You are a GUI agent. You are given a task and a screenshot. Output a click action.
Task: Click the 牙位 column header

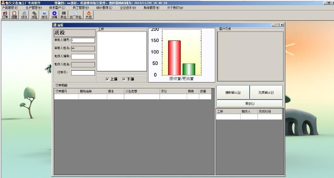click(173, 91)
